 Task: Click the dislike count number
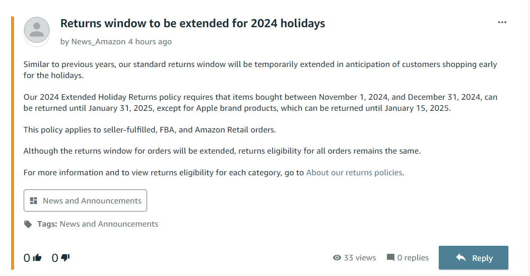pyautogui.click(x=55, y=258)
